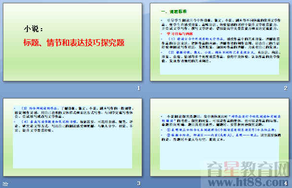Click the slide number 3 label
292x188 pixels.
click(139, 183)
